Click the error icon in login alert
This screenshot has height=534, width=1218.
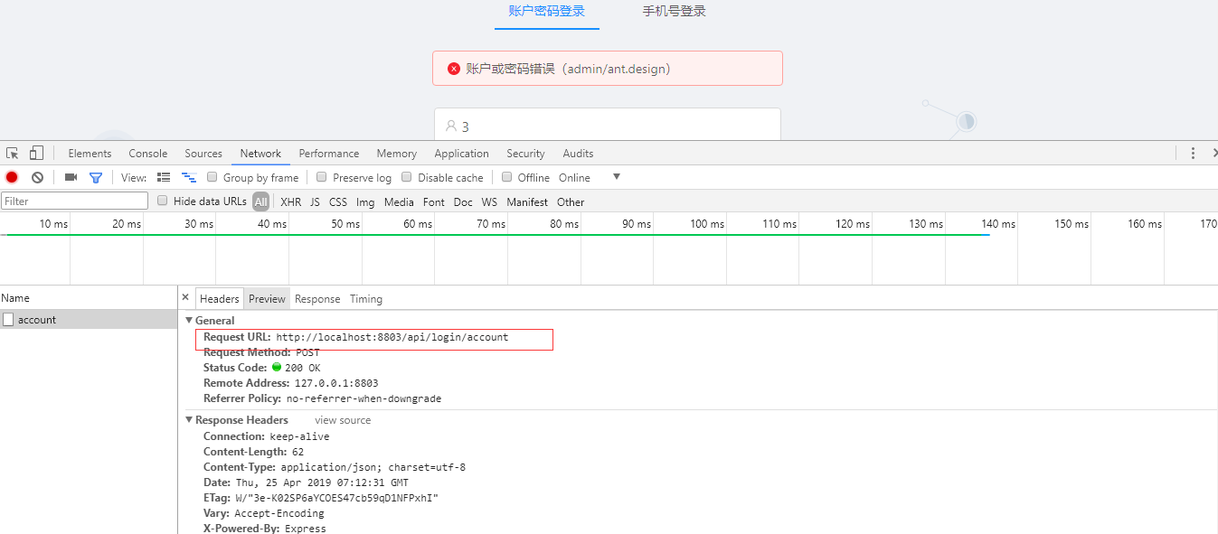[x=454, y=69]
